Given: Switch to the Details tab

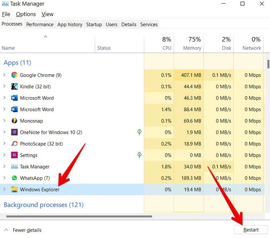Looking at the screenshot, I should (129, 24).
